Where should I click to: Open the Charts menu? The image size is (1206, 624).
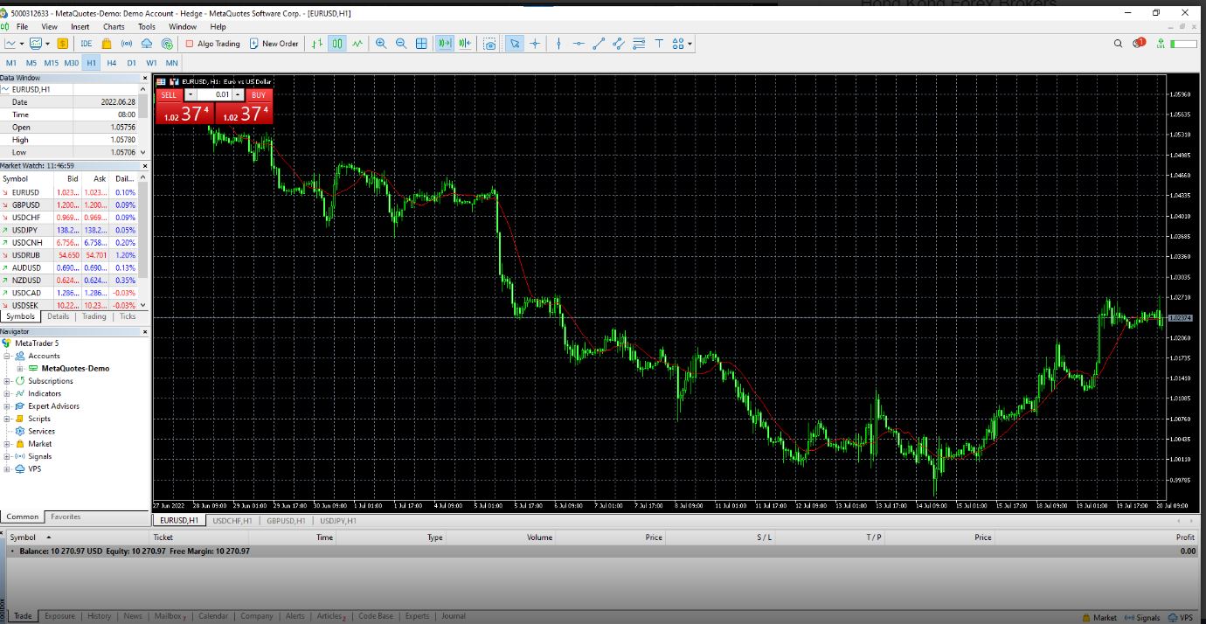click(x=114, y=27)
